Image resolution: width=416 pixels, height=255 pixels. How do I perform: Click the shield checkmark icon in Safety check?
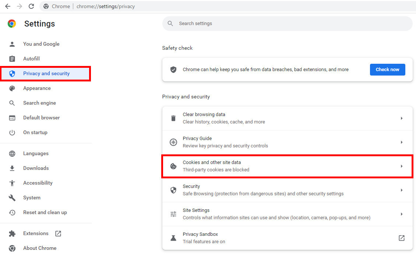coord(173,70)
